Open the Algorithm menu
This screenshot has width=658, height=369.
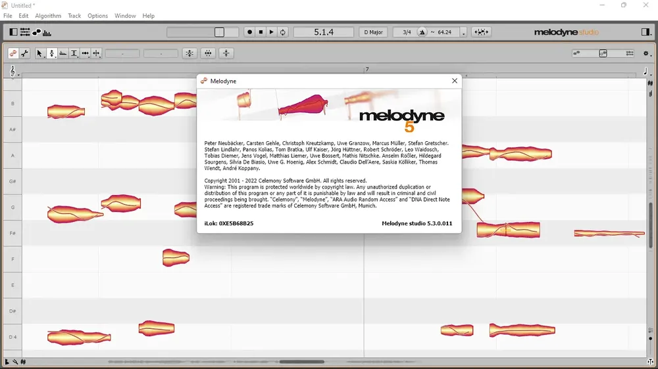(x=48, y=16)
